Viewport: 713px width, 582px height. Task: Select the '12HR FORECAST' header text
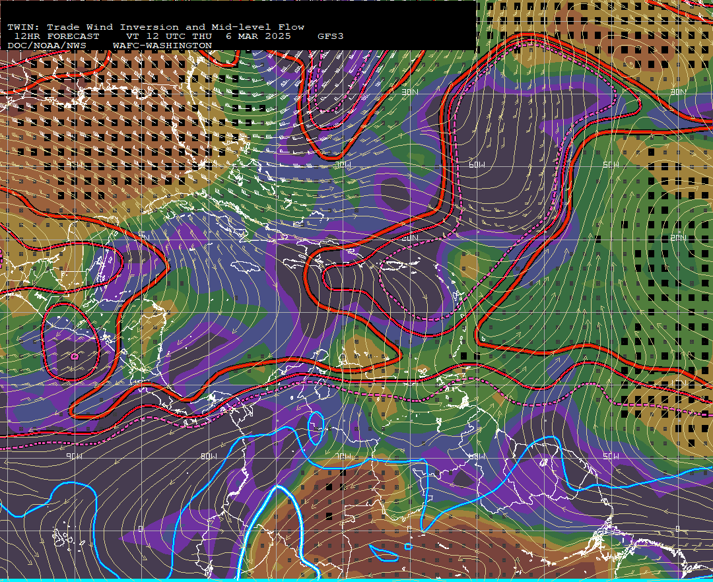56,36
